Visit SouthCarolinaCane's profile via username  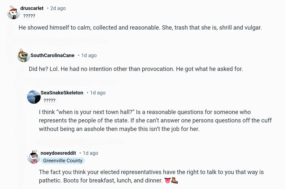point(52,55)
